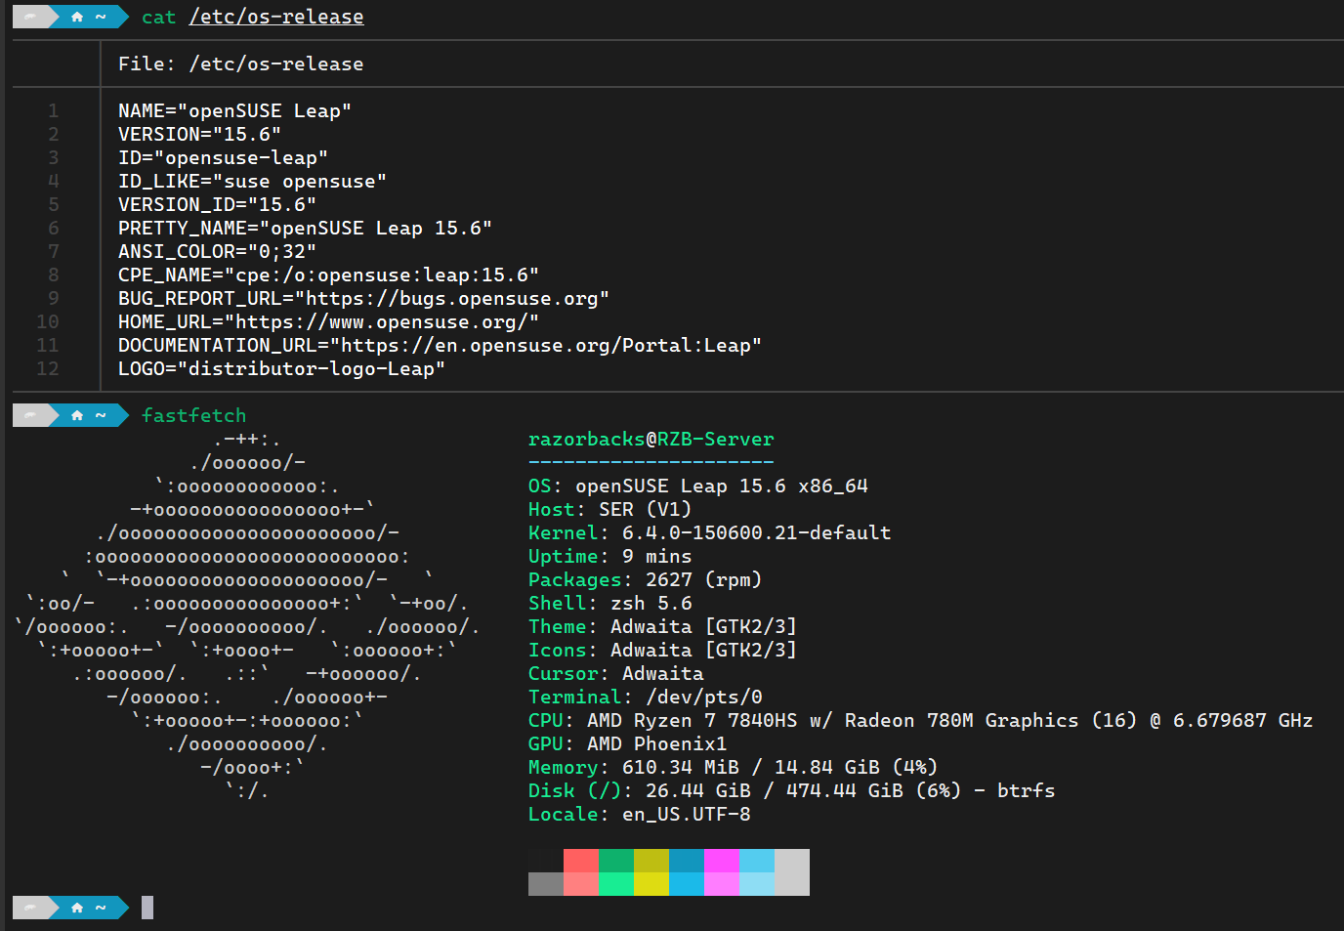Click the 'OS: openSUSE Leap 15.6 x86_64' row
The width and height of the screenshot is (1344, 931).
click(x=698, y=486)
